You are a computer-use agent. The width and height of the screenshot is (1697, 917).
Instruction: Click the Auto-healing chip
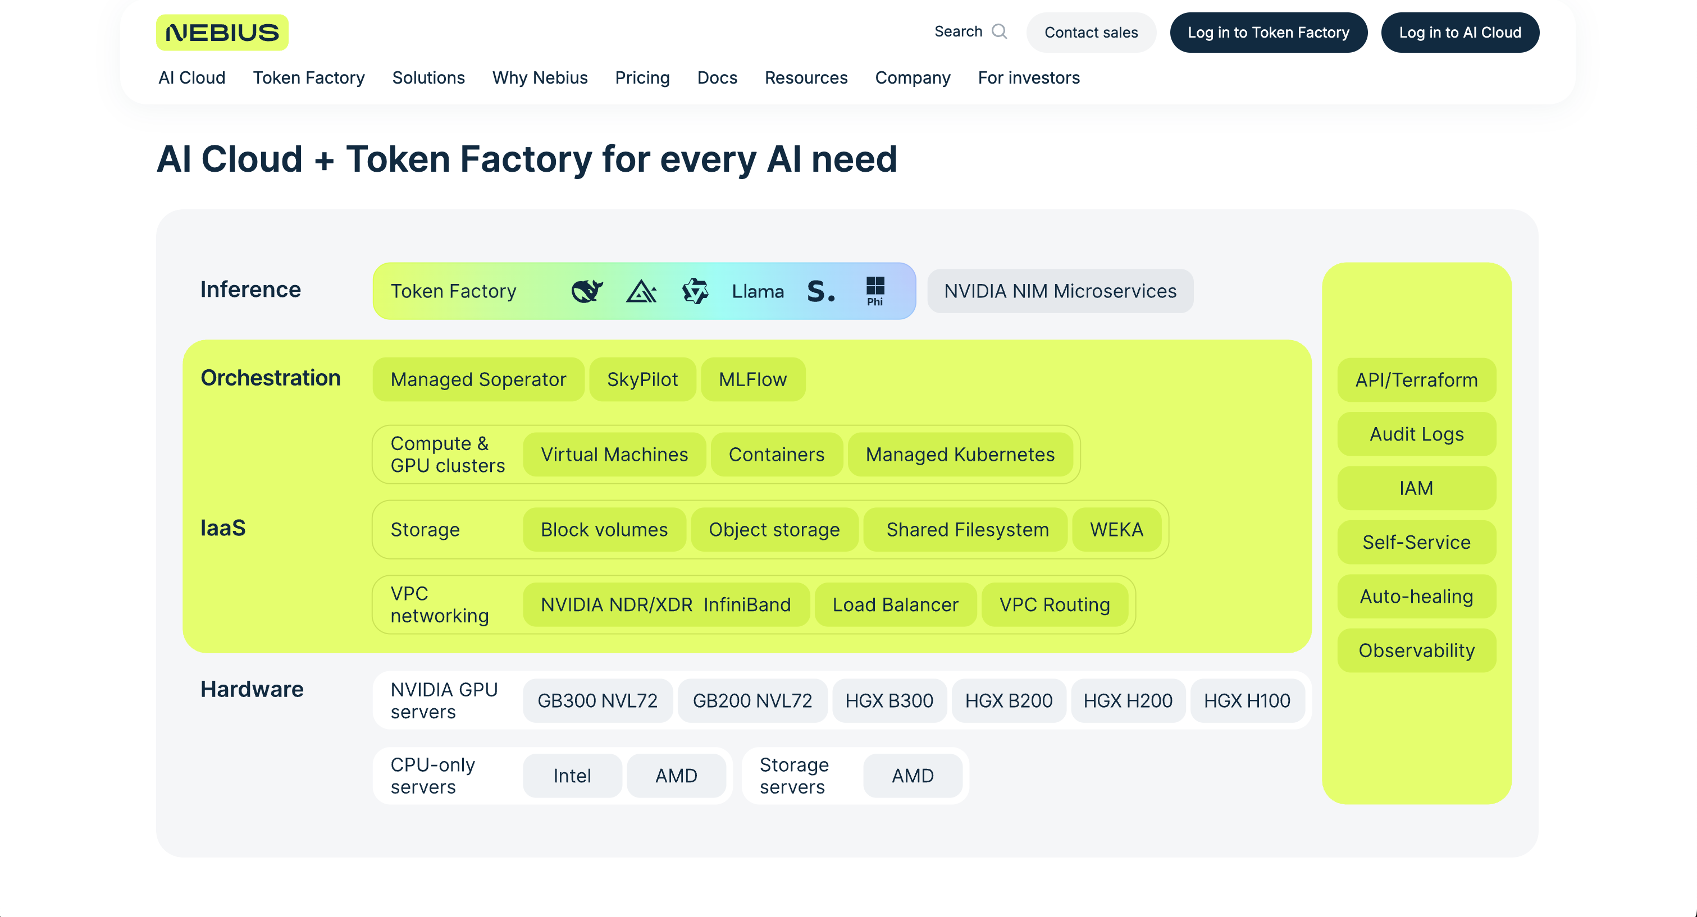(x=1416, y=597)
